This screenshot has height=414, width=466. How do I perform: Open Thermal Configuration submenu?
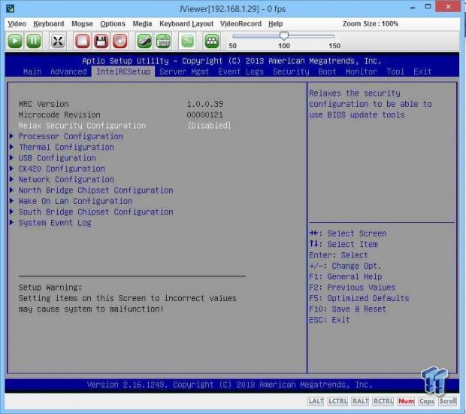(66, 147)
